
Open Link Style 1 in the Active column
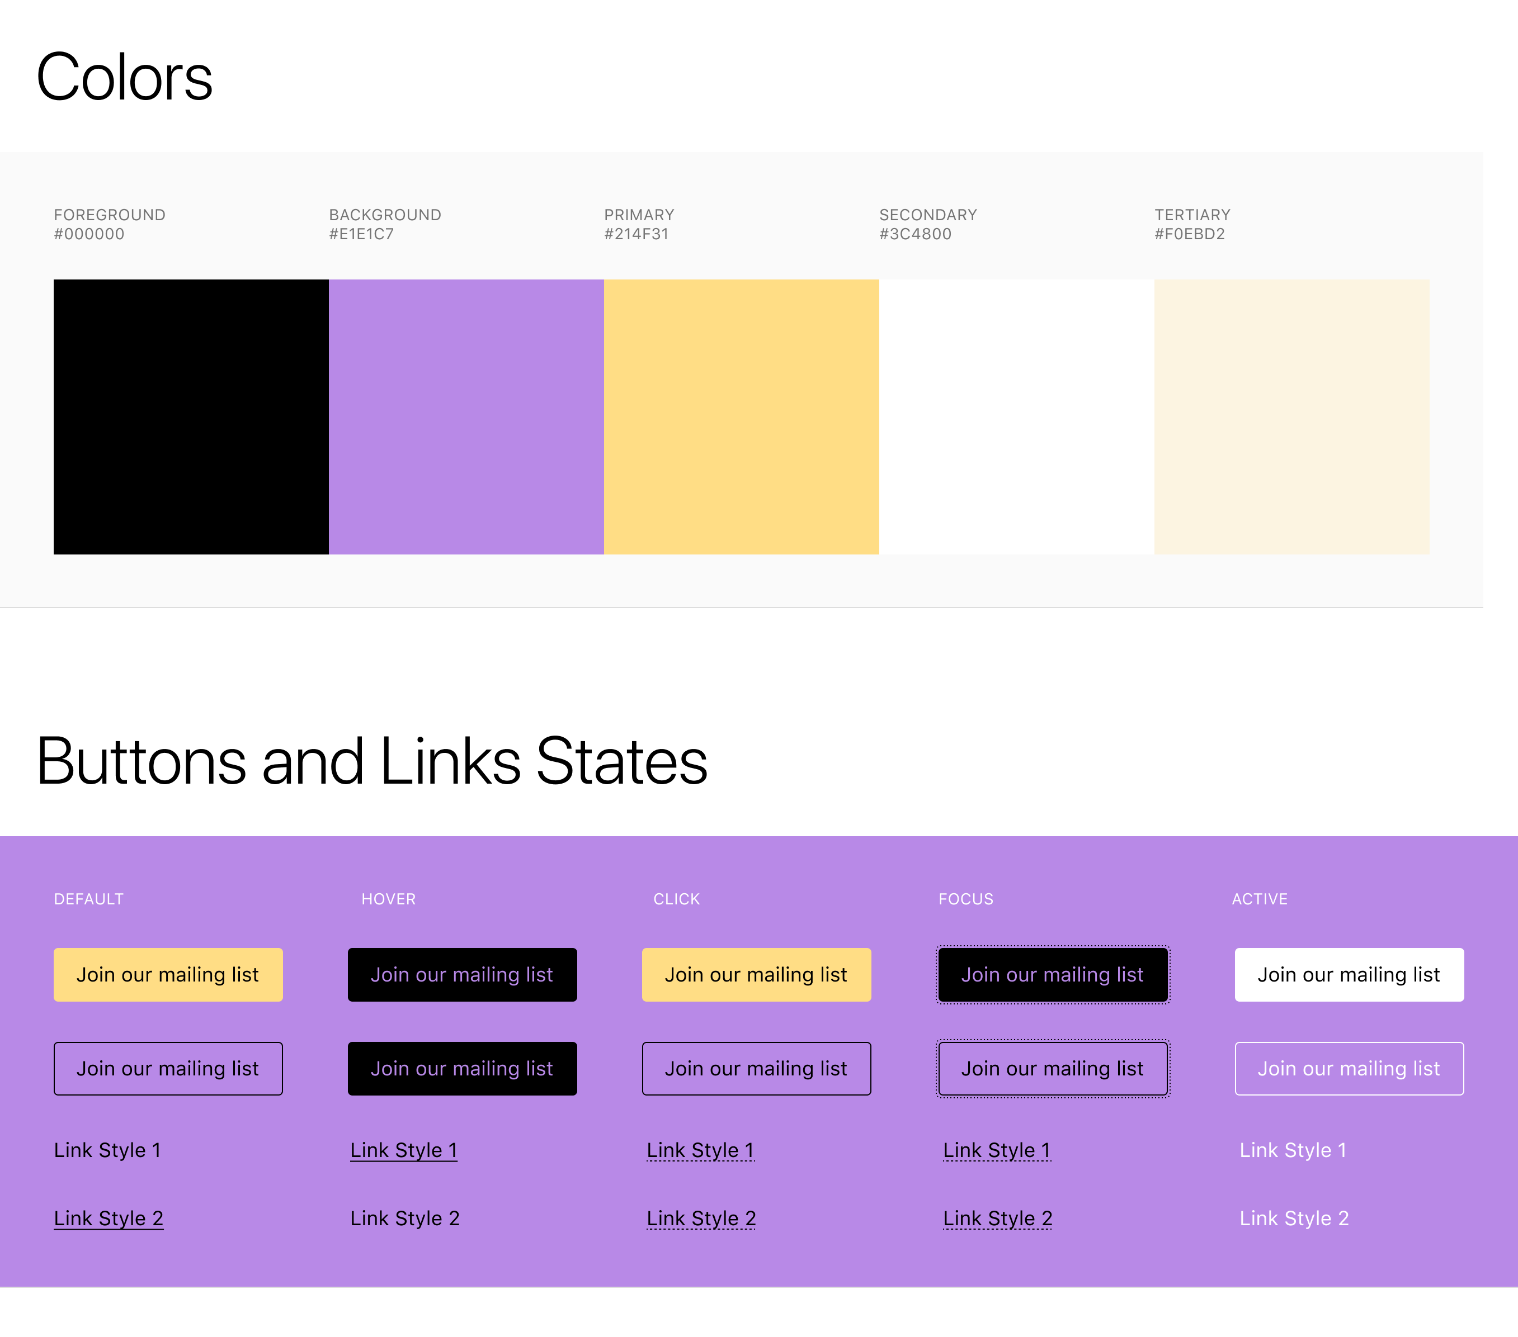(1293, 1150)
